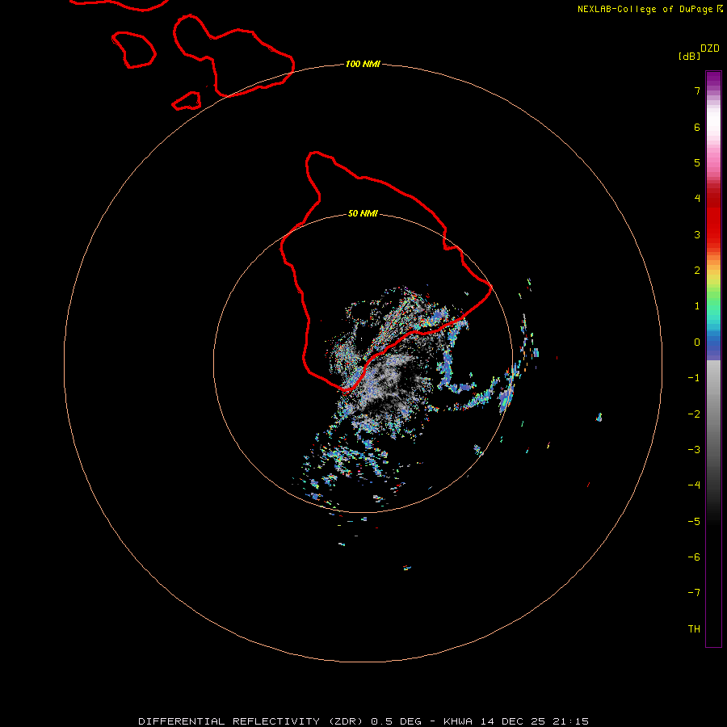
Task: Click the colorbar value -2 label
Action: pos(694,414)
